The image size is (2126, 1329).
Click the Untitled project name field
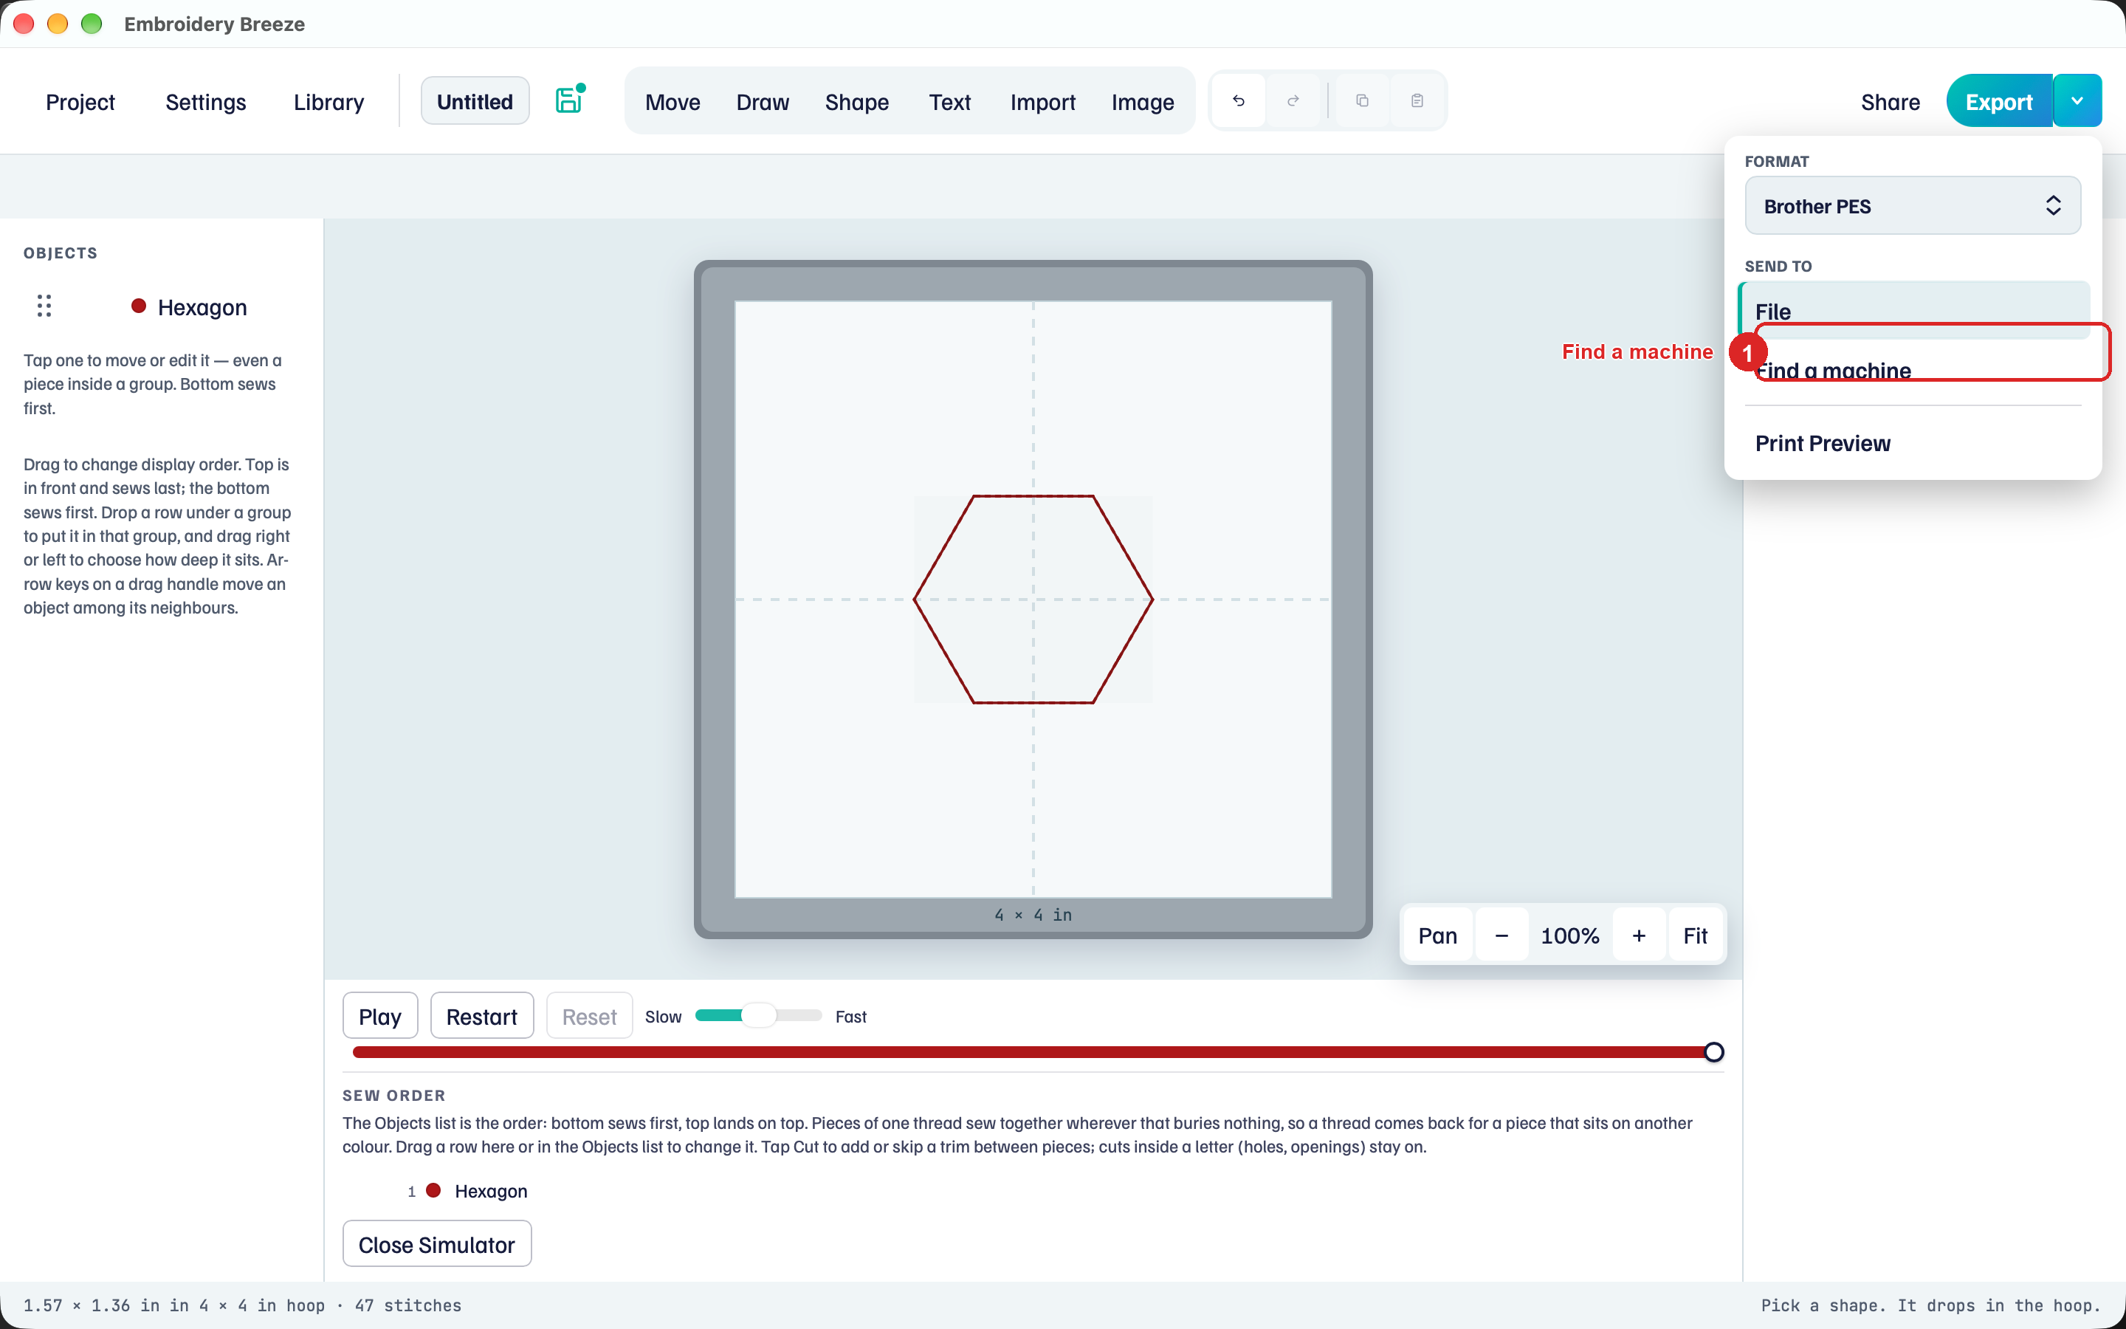pos(475,101)
